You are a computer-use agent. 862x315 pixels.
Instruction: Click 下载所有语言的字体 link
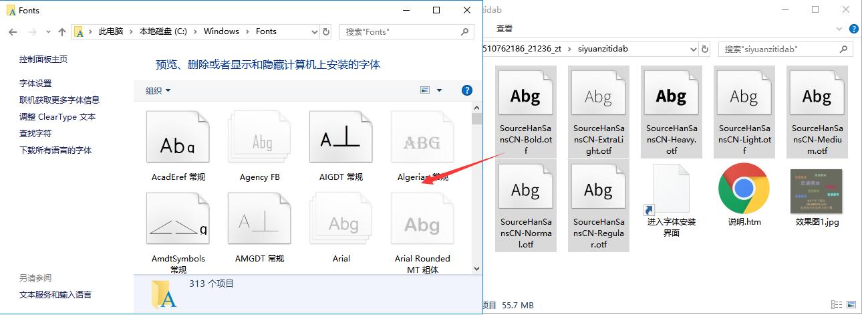point(55,150)
